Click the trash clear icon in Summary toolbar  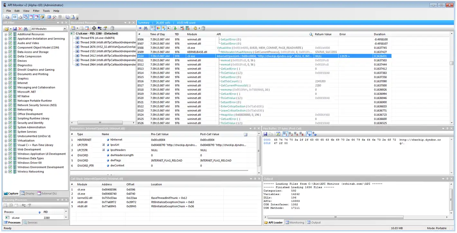click(x=204, y=28)
